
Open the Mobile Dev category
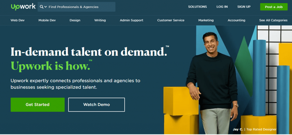[x=47, y=20]
